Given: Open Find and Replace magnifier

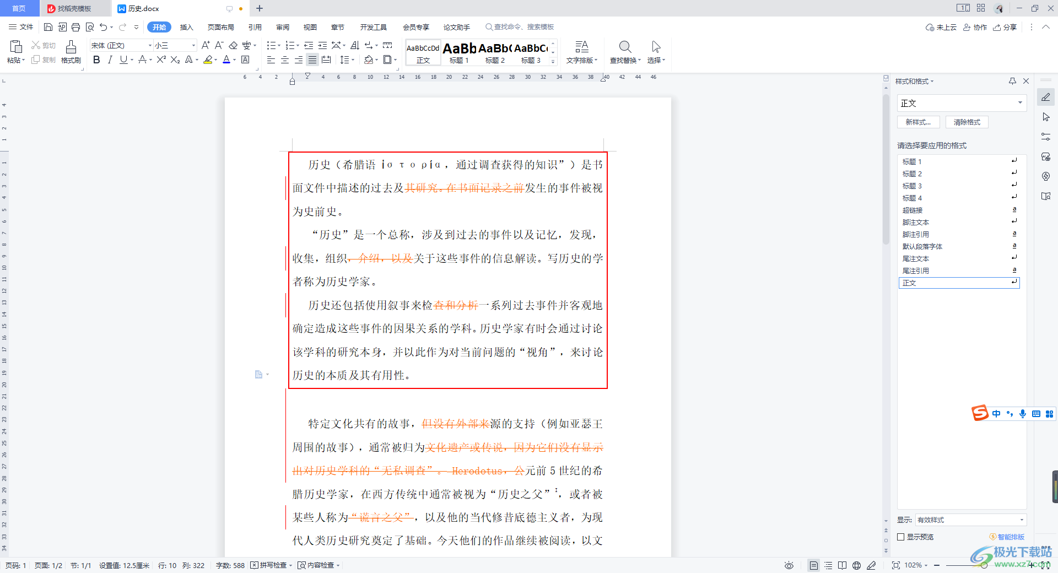Looking at the screenshot, I should point(625,47).
